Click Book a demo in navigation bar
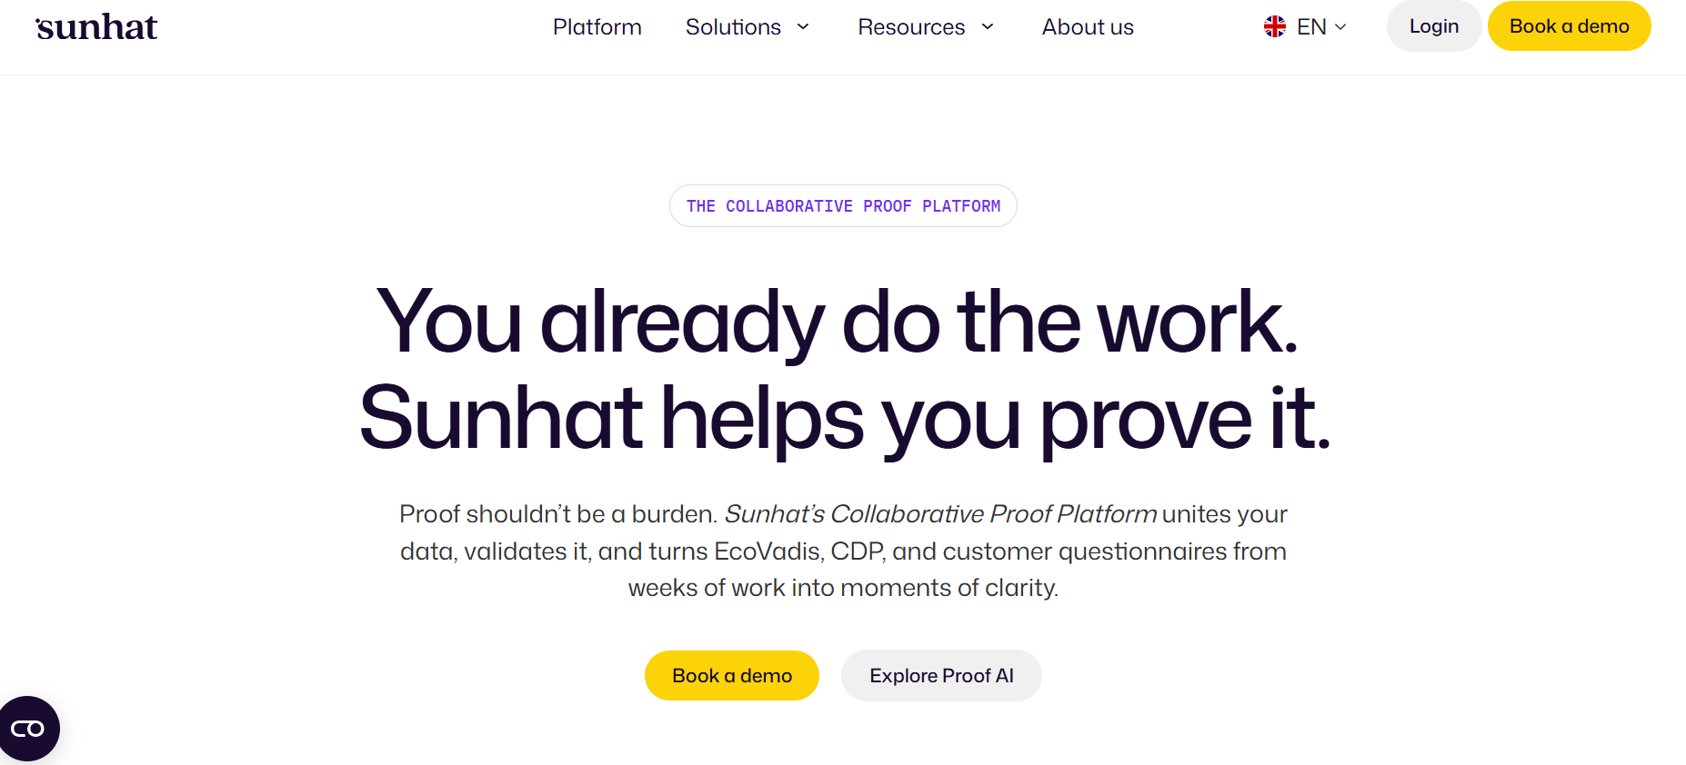Screen dimensions: 1686x765 (x=1569, y=26)
